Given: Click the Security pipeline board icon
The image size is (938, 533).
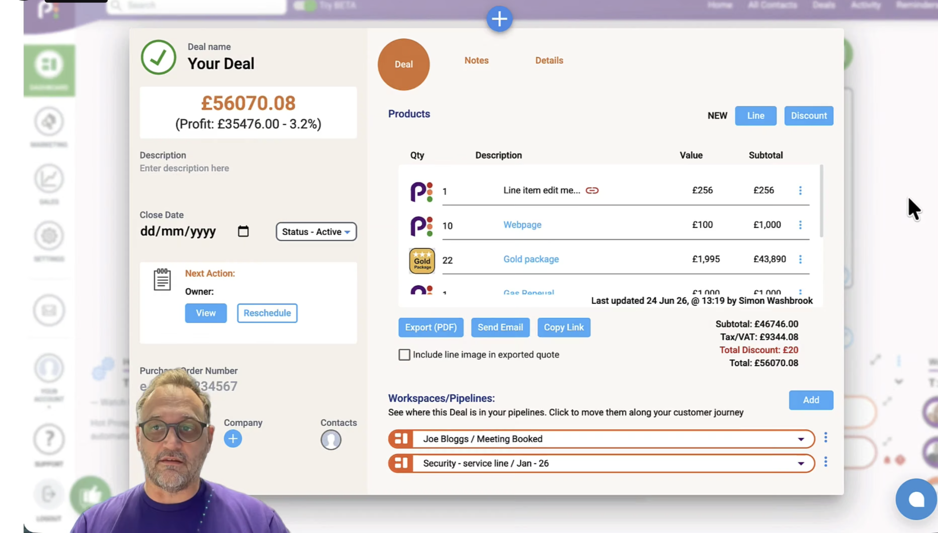Looking at the screenshot, I should tap(401, 463).
